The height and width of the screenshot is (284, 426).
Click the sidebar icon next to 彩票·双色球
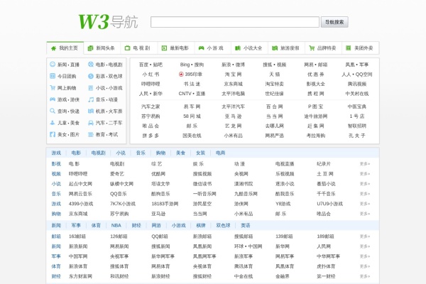(x=91, y=76)
